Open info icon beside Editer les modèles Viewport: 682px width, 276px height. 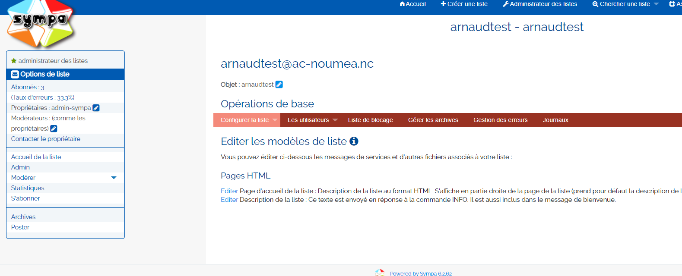coord(354,141)
